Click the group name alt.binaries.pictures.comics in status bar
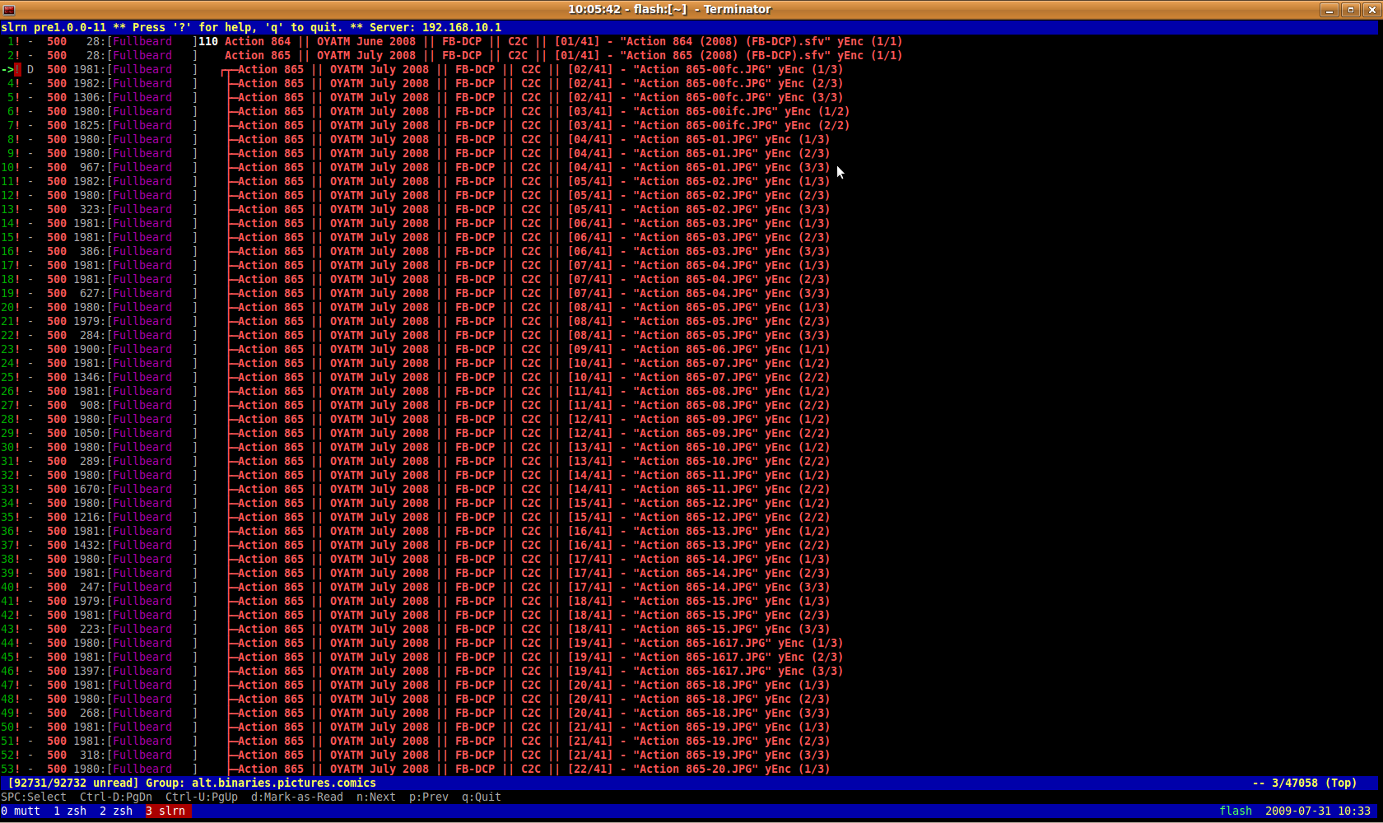 (283, 783)
